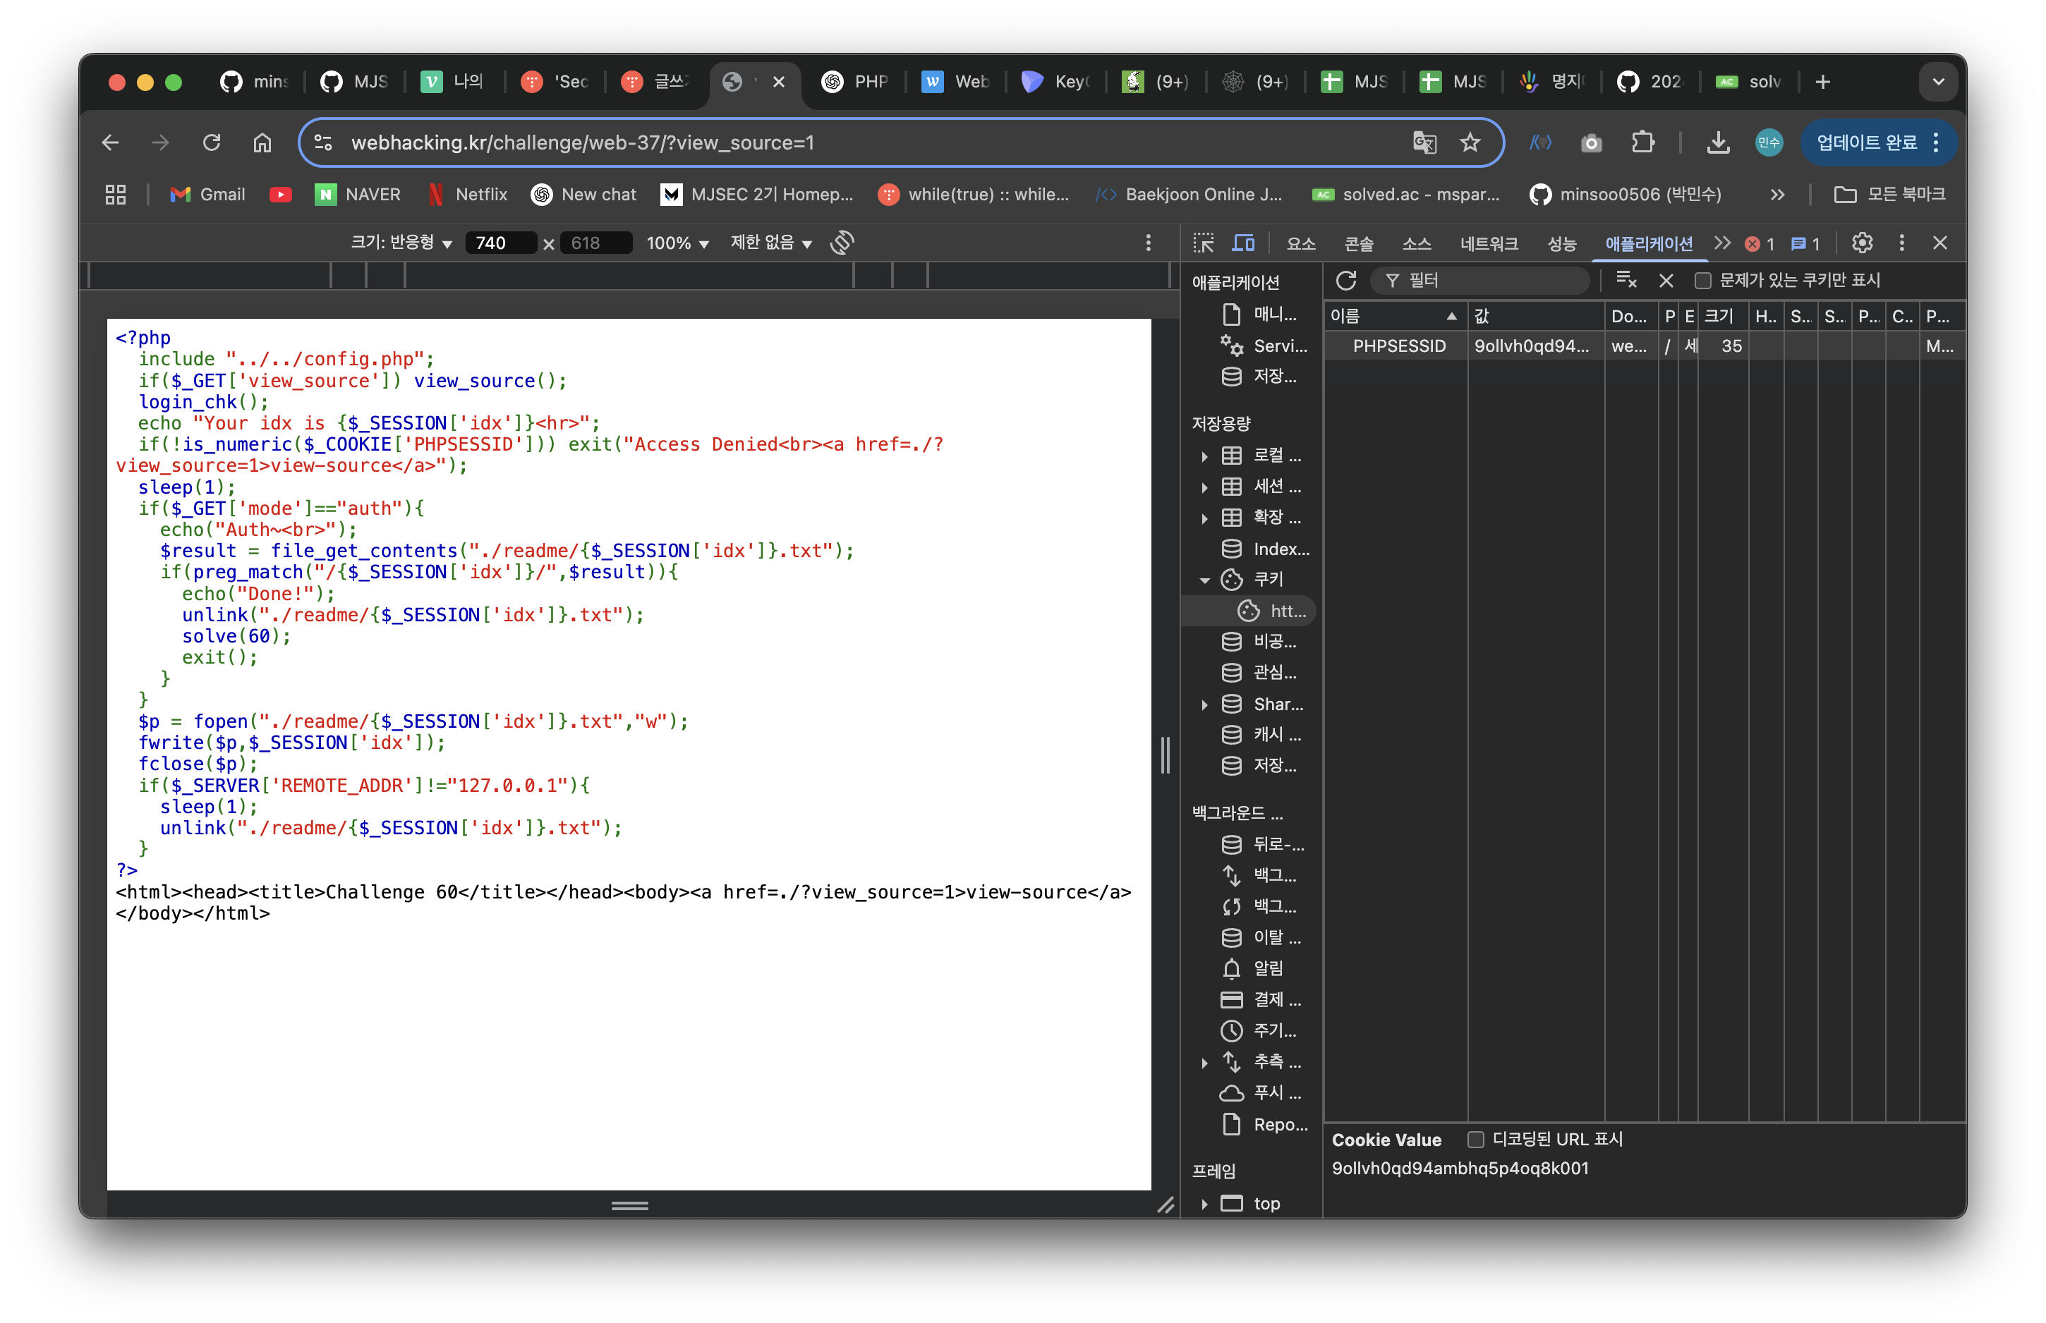Switch to the 콘솔 tab
The width and height of the screenshot is (2046, 1323).
[1357, 243]
